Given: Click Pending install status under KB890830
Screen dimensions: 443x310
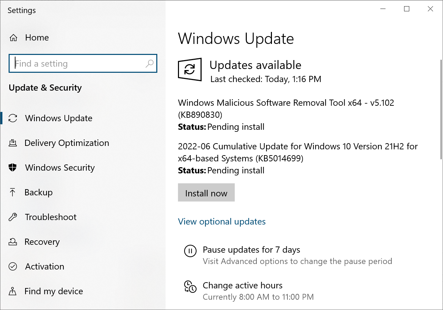Looking at the screenshot, I should click(x=236, y=127).
